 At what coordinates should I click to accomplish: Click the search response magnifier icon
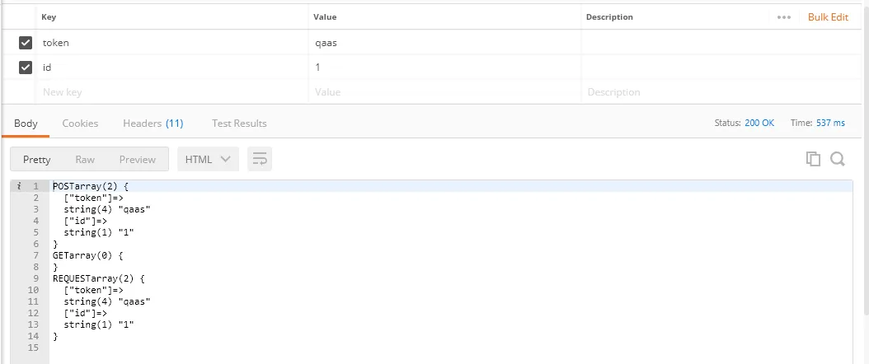[838, 159]
